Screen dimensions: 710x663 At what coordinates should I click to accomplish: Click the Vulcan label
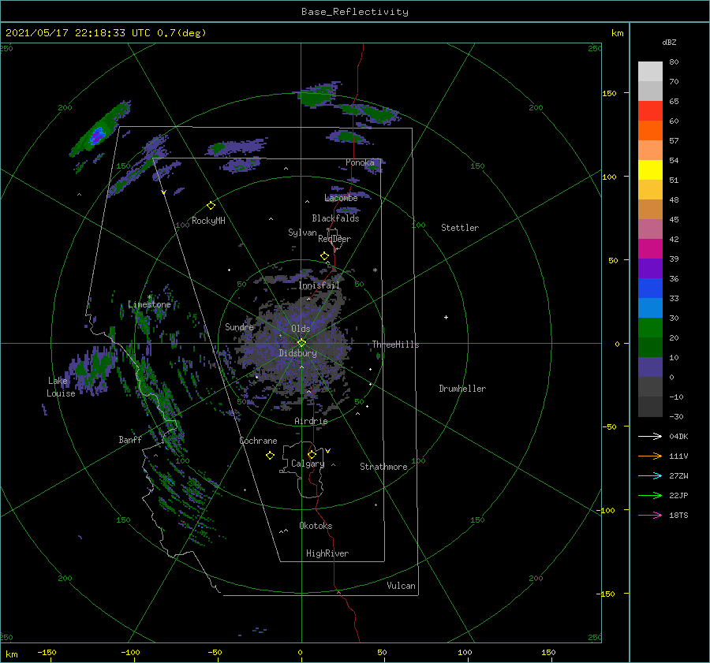401,586
